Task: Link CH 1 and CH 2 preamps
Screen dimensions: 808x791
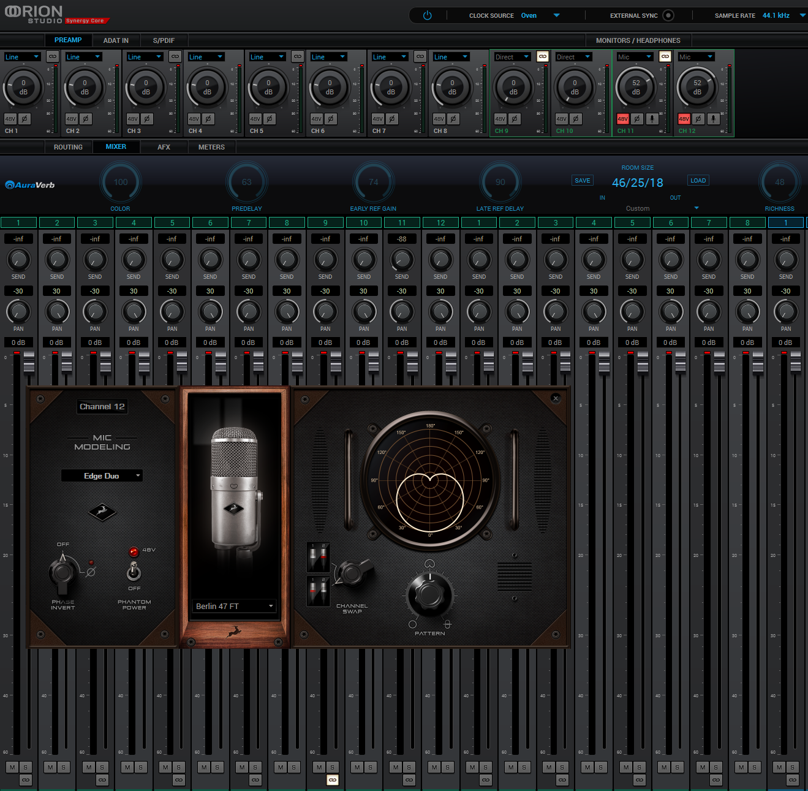Action: 52,56
